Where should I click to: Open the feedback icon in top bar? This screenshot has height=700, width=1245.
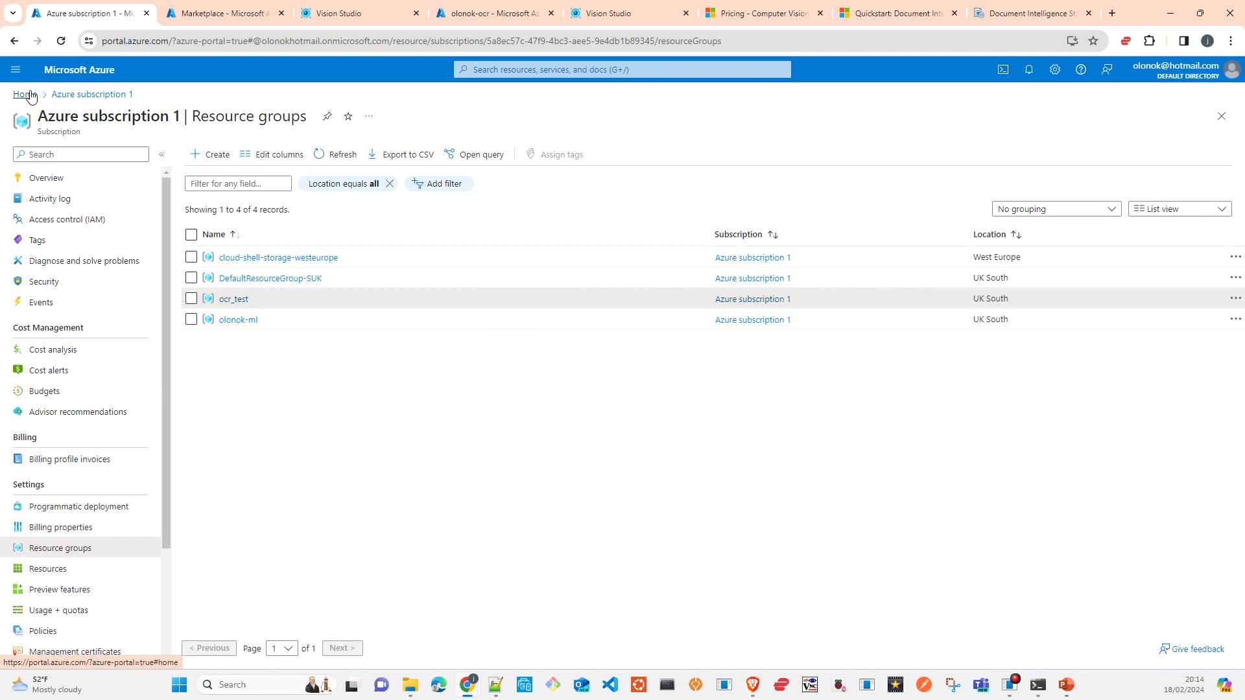pos(1107,69)
